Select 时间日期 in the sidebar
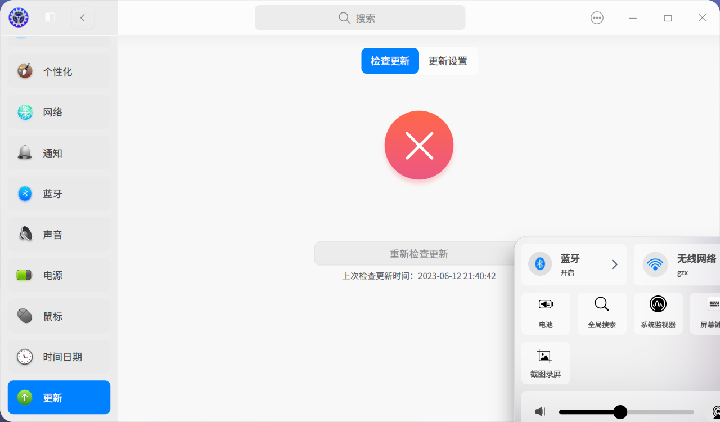The width and height of the screenshot is (720, 422). (59, 357)
